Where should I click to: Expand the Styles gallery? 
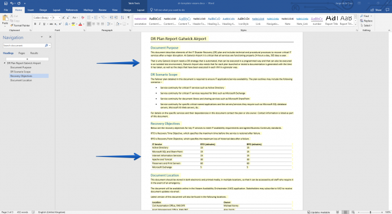pos(355,25)
